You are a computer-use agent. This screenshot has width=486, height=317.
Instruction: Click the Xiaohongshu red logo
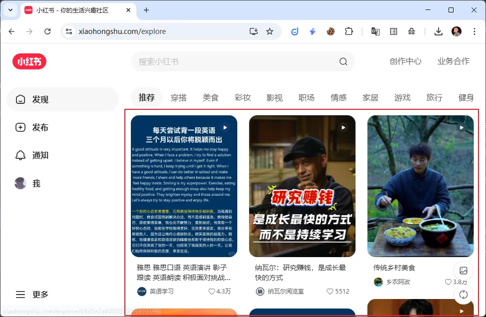click(29, 61)
